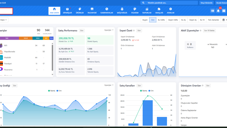Open the Ürünler tag menu
The width and height of the screenshot is (227, 128).
pyautogui.click(x=80, y=11)
